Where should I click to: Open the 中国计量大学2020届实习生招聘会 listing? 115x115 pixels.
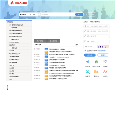(x=58, y=79)
